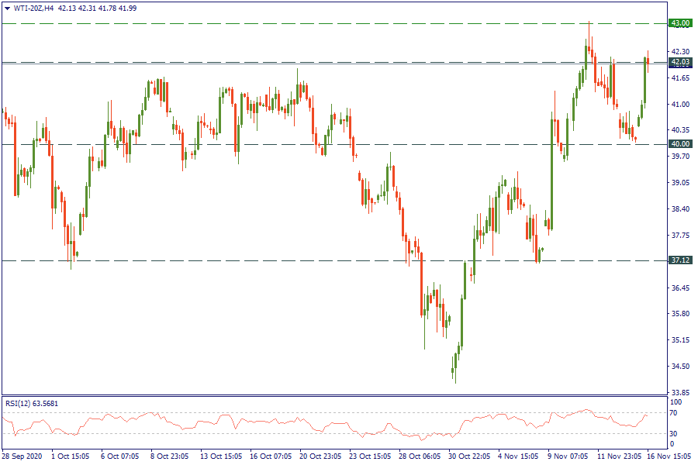
Task: Select the 40.00 price level tag
Action: click(680, 144)
